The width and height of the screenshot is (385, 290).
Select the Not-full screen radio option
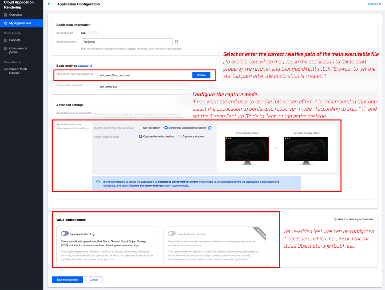pyautogui.click(x=141, y=128)
